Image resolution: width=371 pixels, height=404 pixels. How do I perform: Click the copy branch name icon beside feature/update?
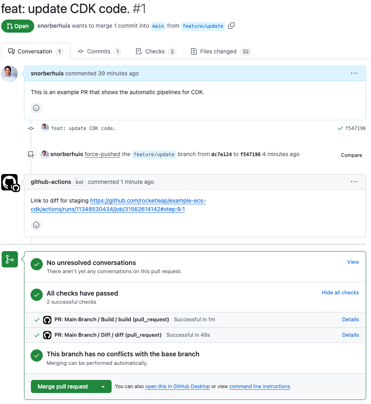tap(231, 26)
